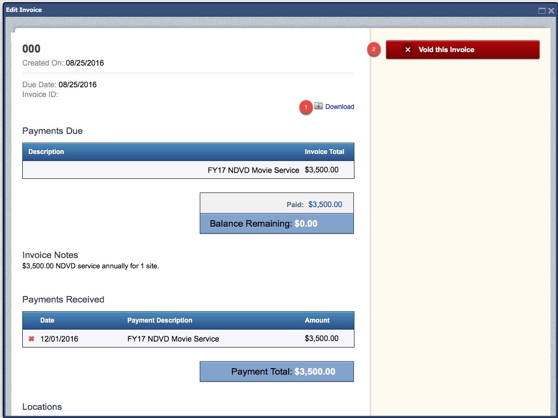The image size is (558, 418).
Task: Click the Balance Remaining $0.00 box
Action: tap(277, 223)
